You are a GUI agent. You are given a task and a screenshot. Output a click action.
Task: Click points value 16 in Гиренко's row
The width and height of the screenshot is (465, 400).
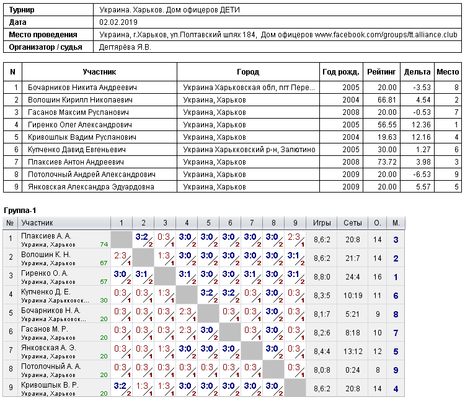(x=377, y=277)
